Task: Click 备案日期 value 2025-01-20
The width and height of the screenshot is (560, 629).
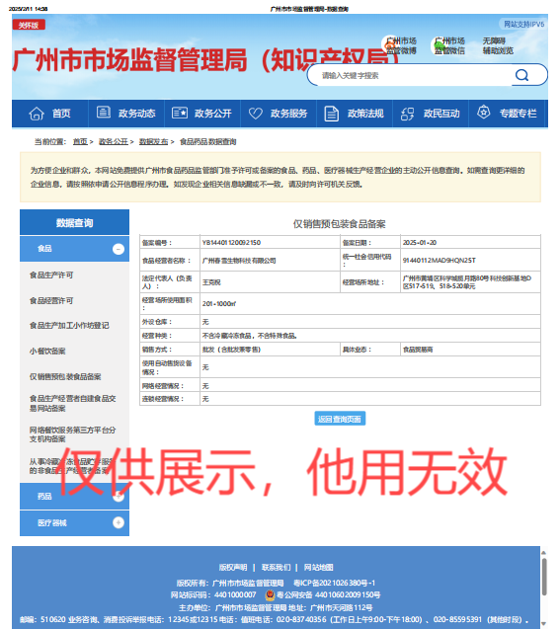Action: pyautogui.click(x=420, y=243)
